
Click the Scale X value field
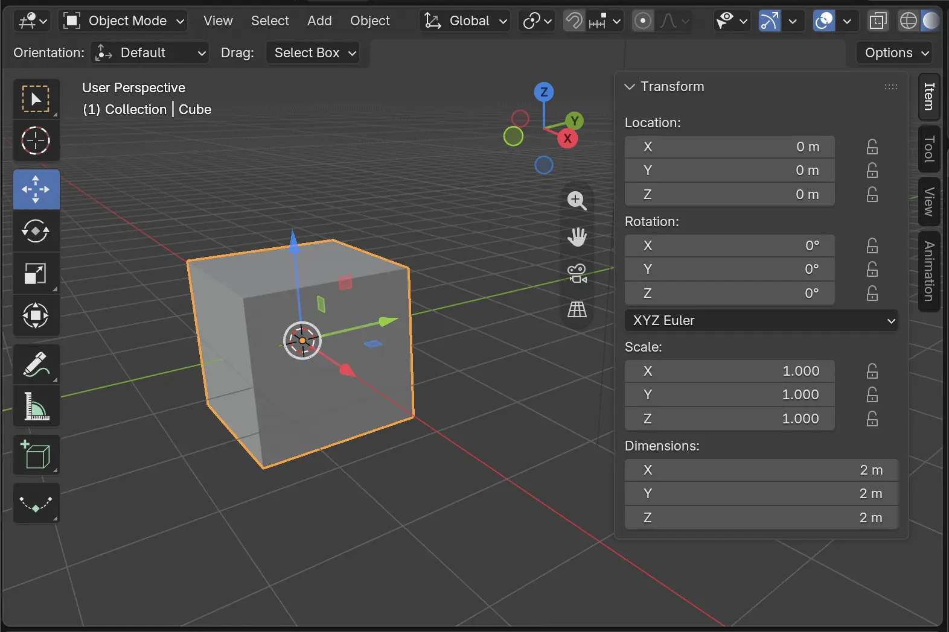(730, 371)
